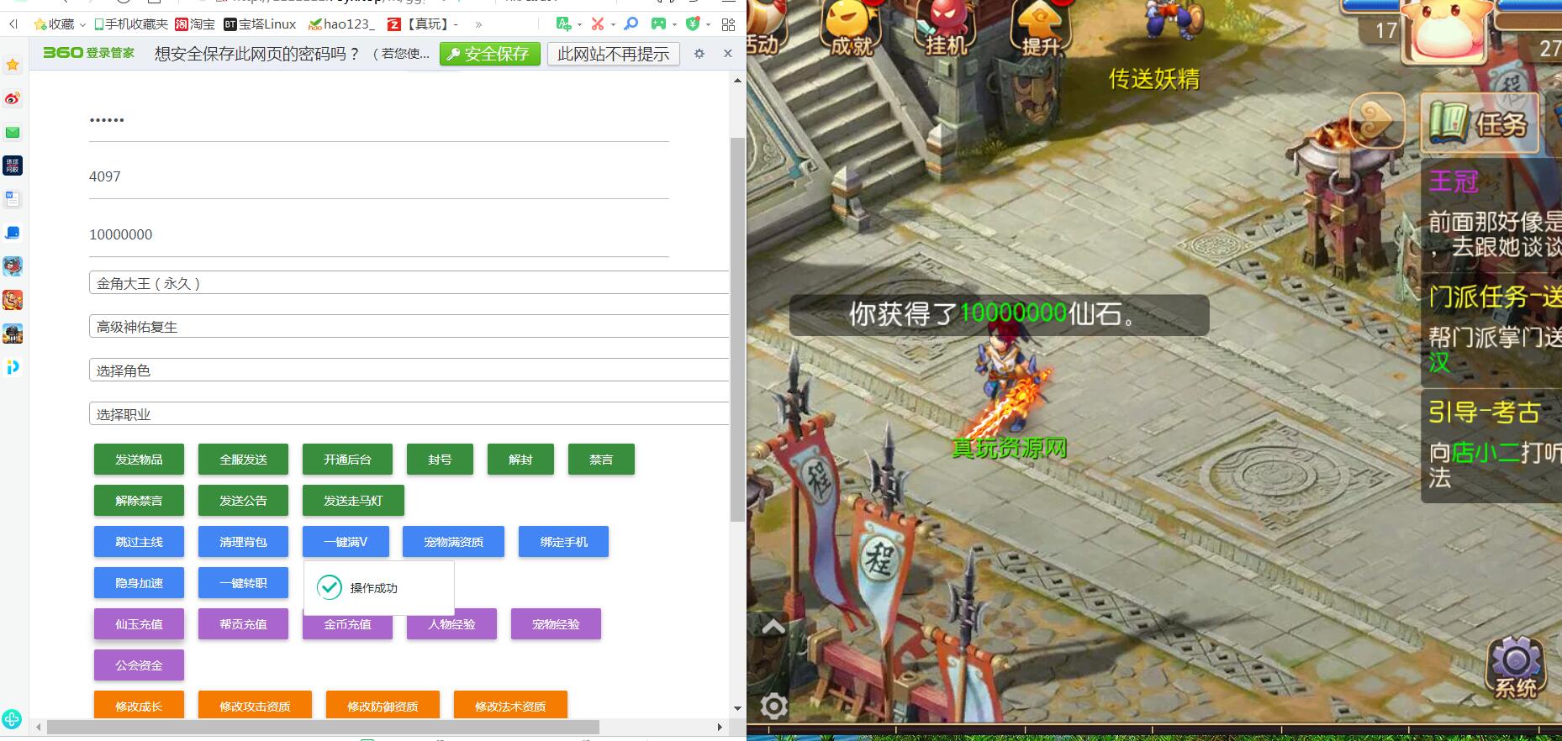This screenshot has height=741, width=1562.
Task: Open the 选择职业 dropdown
Action: (x=409, y=414)
